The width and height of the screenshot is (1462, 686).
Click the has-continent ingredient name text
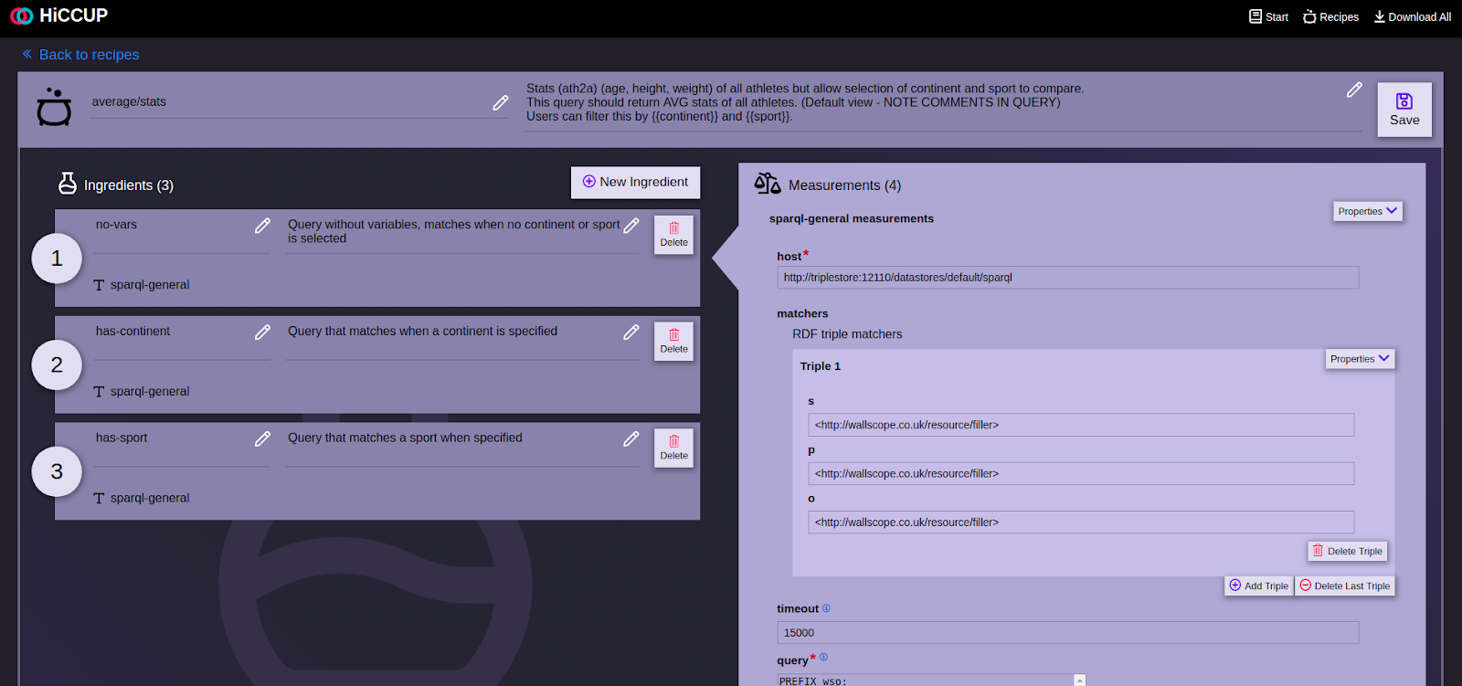click(x=132, y=332)
